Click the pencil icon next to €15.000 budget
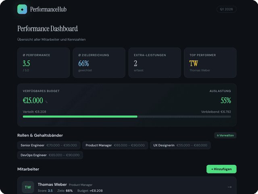The image size is (258, 194). coord(46,102)
